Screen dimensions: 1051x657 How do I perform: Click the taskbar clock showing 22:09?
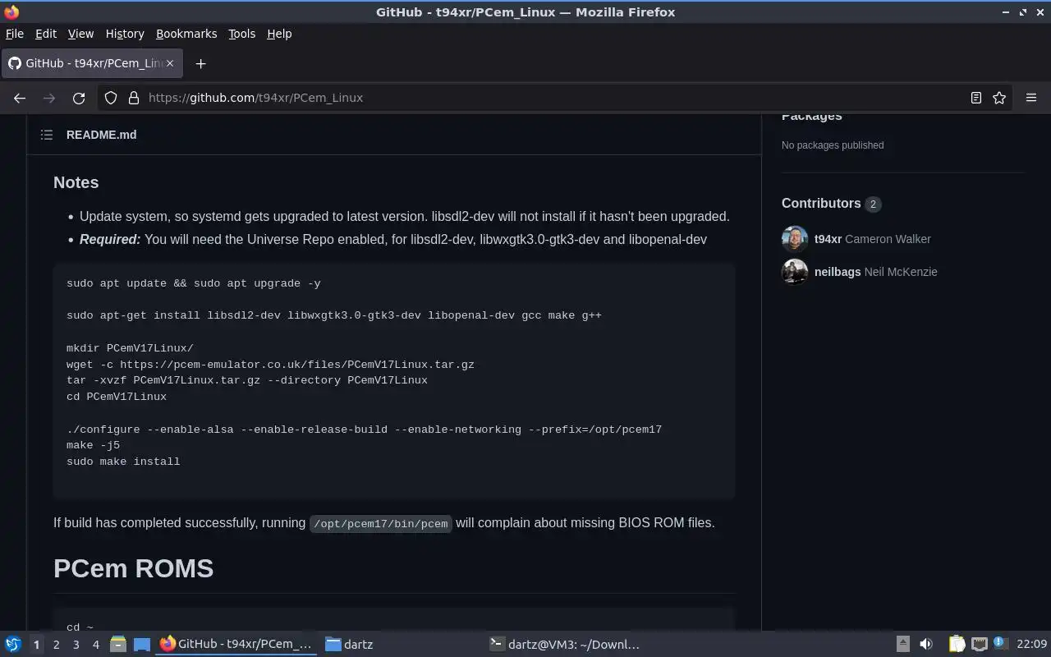[1031, 645]
